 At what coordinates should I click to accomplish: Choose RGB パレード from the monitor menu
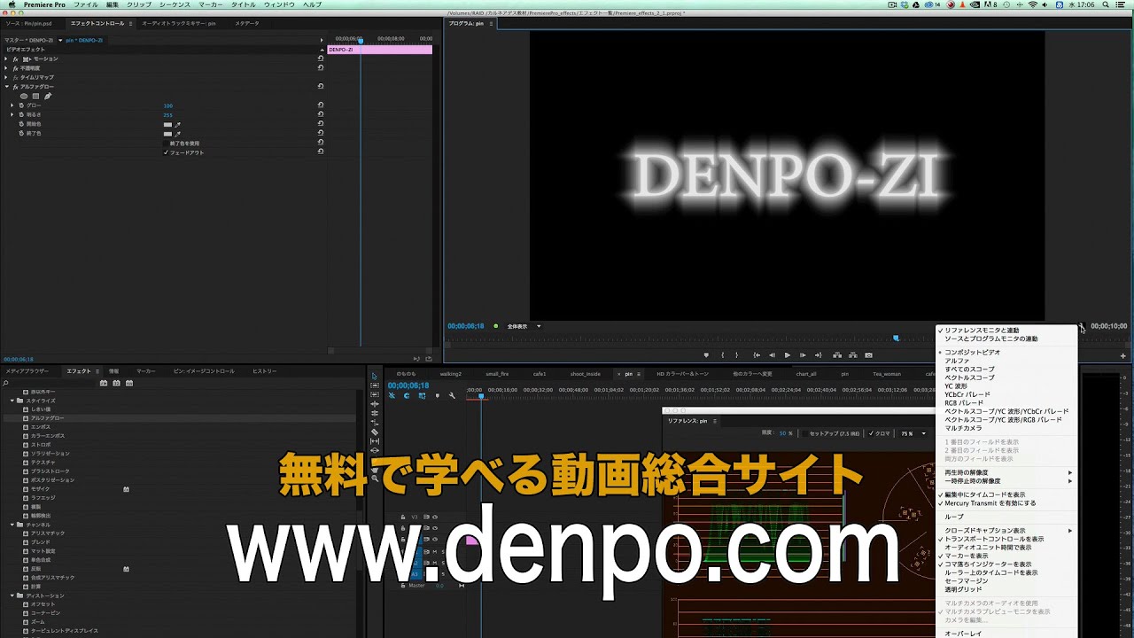coord(964,403)
